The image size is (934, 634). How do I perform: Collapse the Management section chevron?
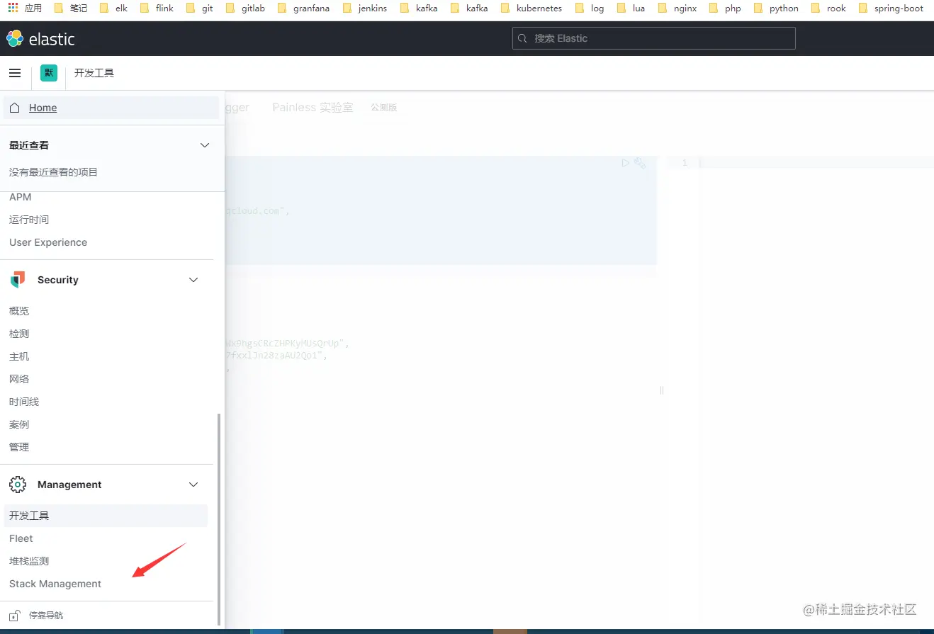point(193,485)
